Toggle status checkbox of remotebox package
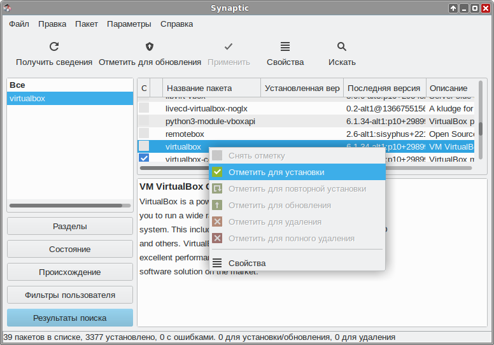 coord(144,133)
